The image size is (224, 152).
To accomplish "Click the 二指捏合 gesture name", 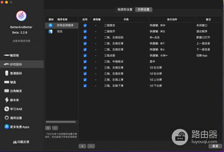I will 109,25.
